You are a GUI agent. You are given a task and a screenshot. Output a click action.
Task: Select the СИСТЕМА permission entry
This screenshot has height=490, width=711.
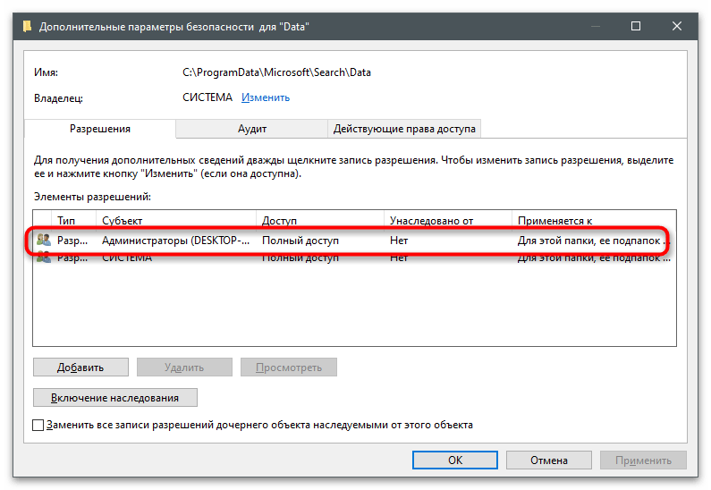(x=353, y=258)
